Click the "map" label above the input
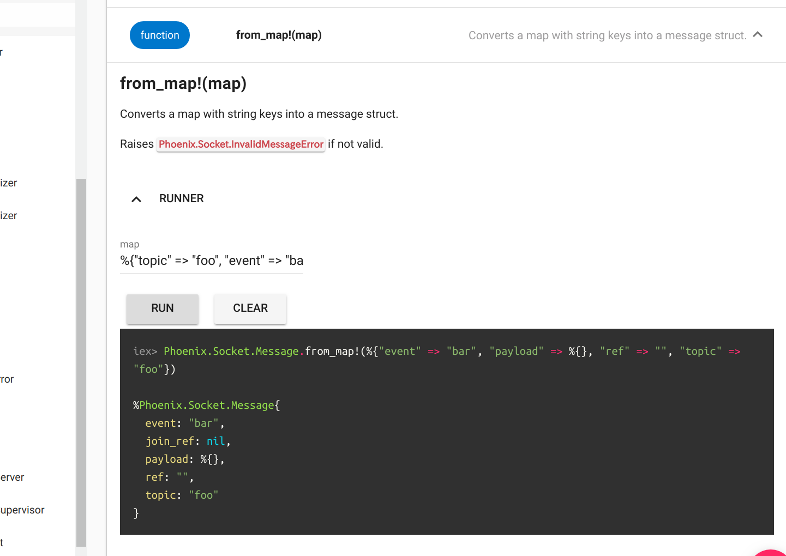Screen dimensions: 786x556 coord(129,244)
